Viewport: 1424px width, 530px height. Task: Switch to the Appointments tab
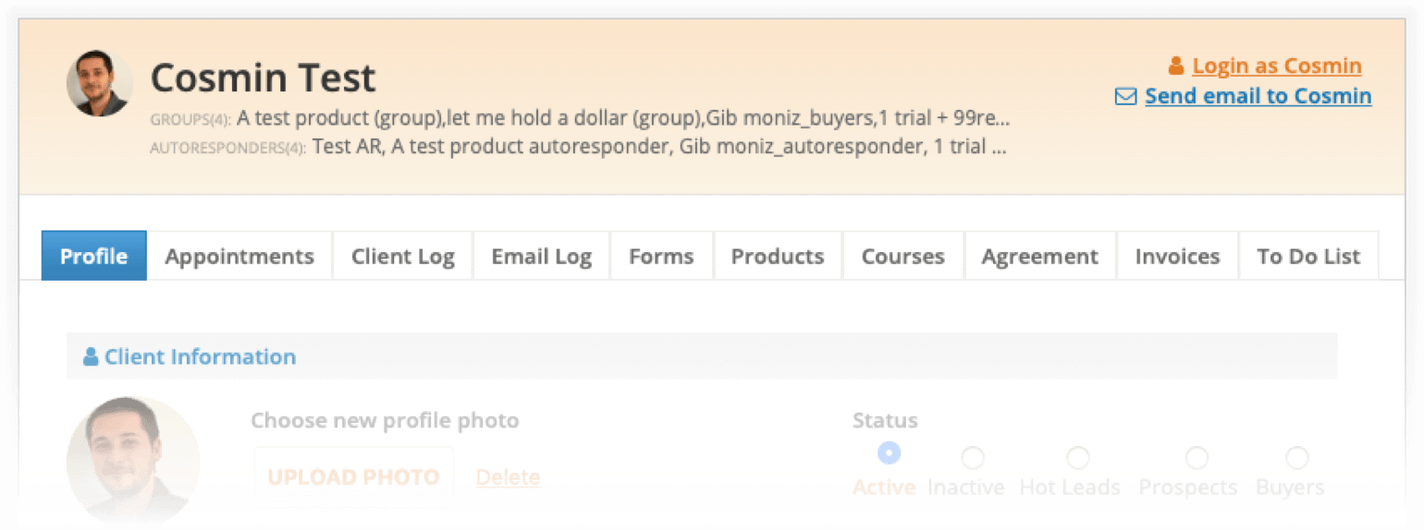point(239,256)
